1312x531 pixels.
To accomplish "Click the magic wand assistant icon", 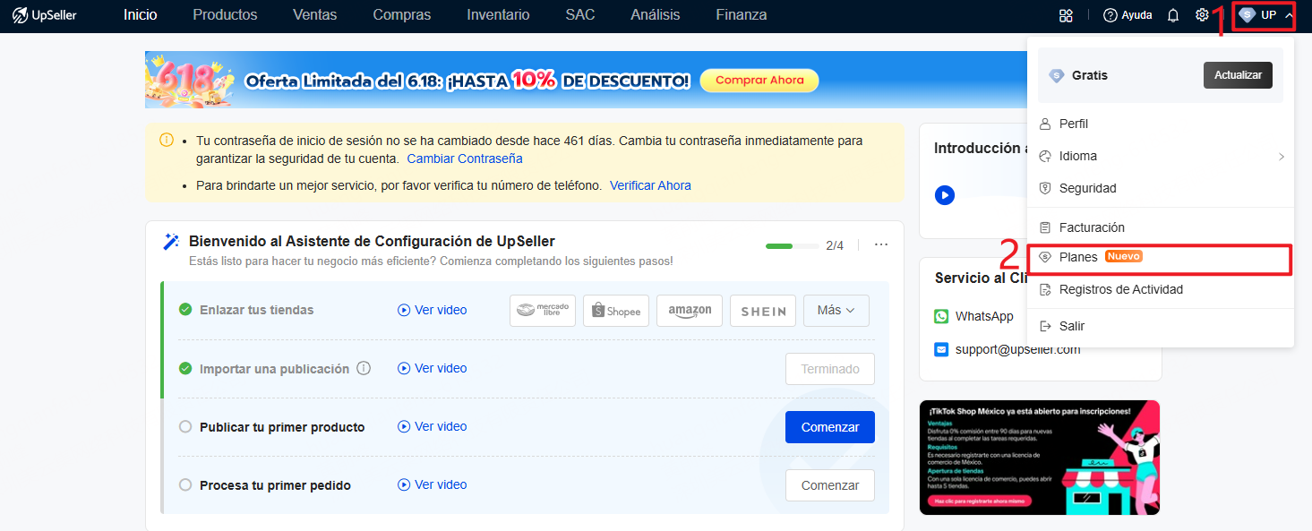I will [x=171, y=242].
